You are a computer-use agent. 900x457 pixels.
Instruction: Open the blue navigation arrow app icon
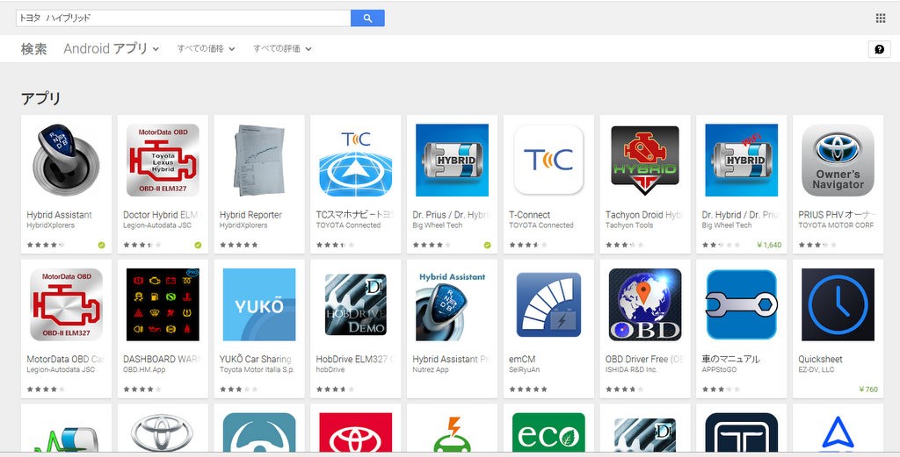pos(838,432)
